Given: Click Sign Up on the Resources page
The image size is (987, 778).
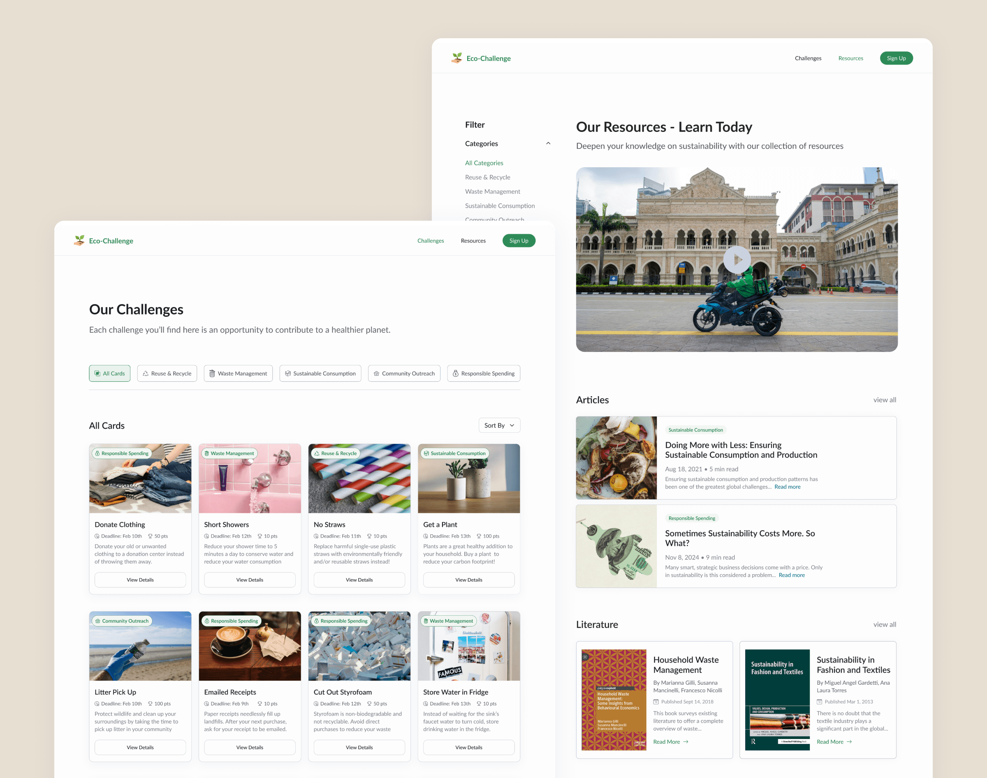Looking at the screenshot, I should [896, 58].
